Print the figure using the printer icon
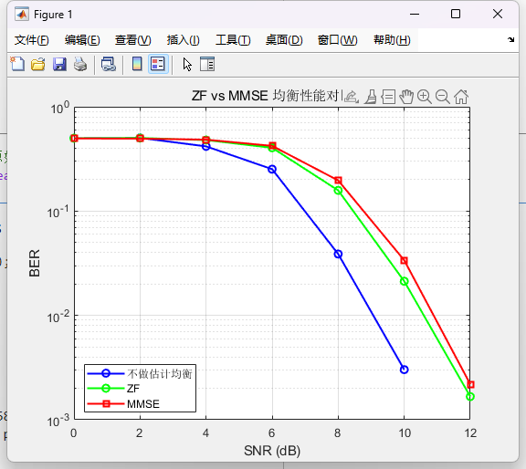This screenshot has width=526, height=469. 80,64
